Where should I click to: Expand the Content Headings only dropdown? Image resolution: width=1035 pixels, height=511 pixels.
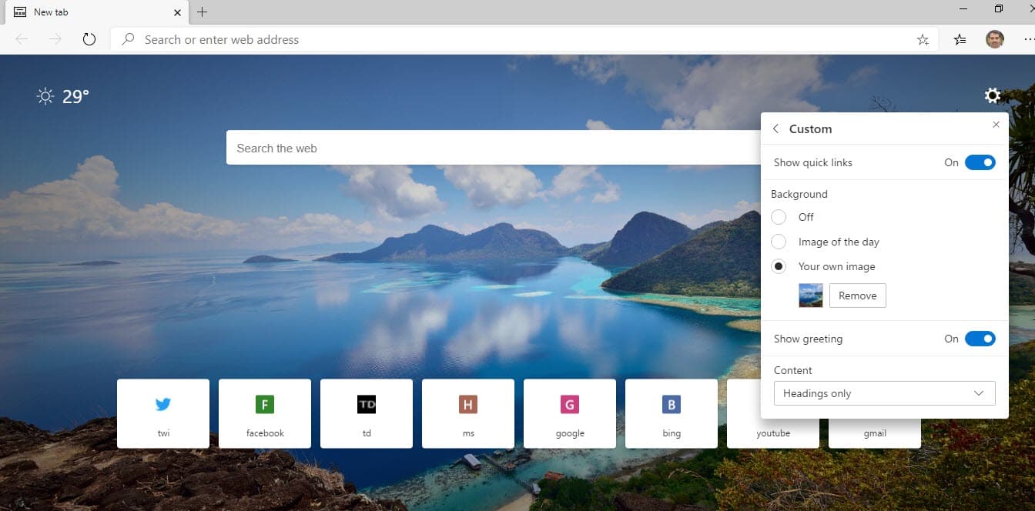point(884,393)
